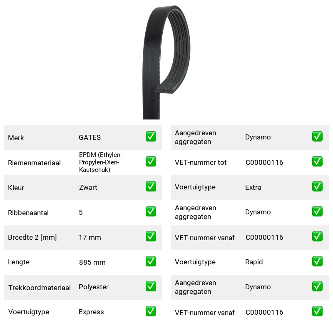The image size is (333, 333).
Task: Select the Merk label
Action: [16, 138]
